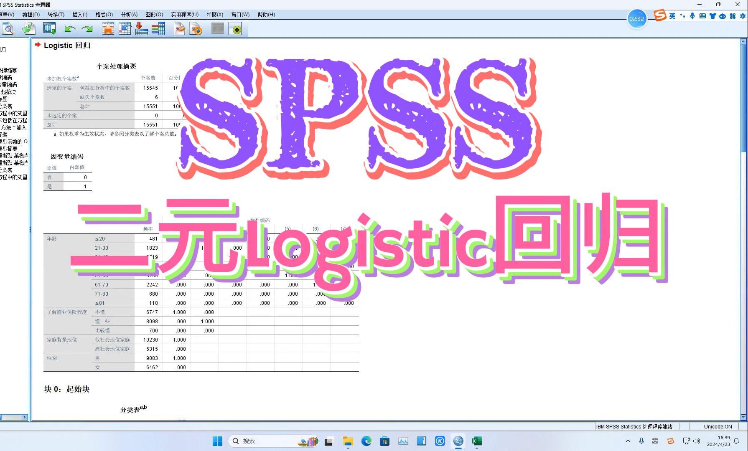Viewport: 748px width, 451px height.
Task: Open the Sogou toolbox grid icon
Action: pyautogui.click(x=733, y=16)
